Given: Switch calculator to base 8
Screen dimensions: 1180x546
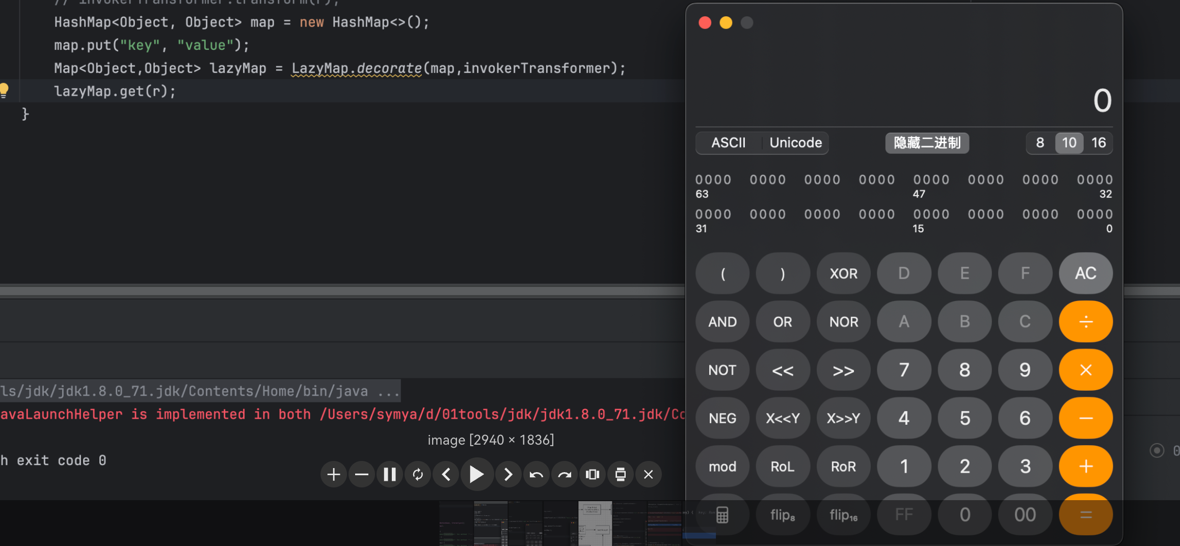Looking at the screenshot, I should 1040,143.
